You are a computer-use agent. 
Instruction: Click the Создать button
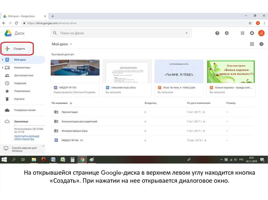point(16,49)
